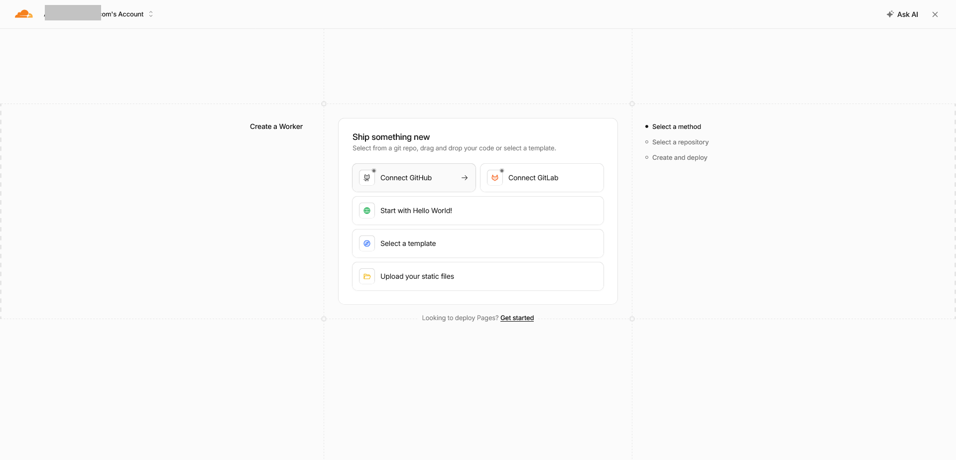Viewport: 956px width, 460px height.
Task: Click the green globe Hello World icon
Action: click(x=367, y=211)
